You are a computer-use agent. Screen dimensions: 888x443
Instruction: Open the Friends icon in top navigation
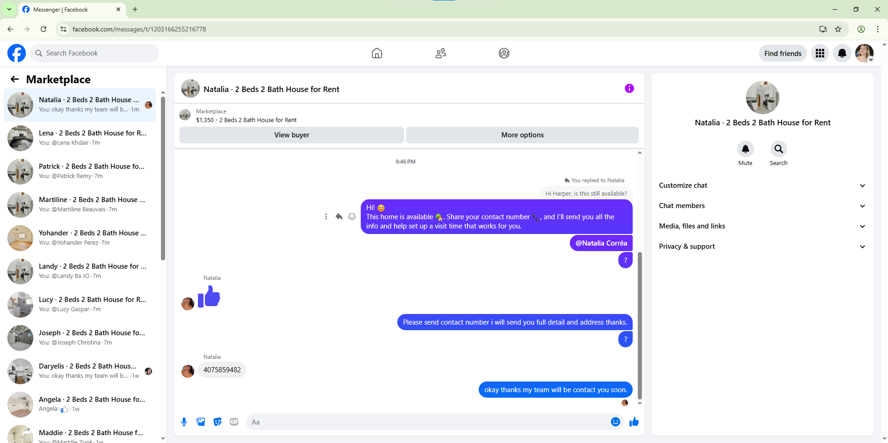(x=441, y=53)
